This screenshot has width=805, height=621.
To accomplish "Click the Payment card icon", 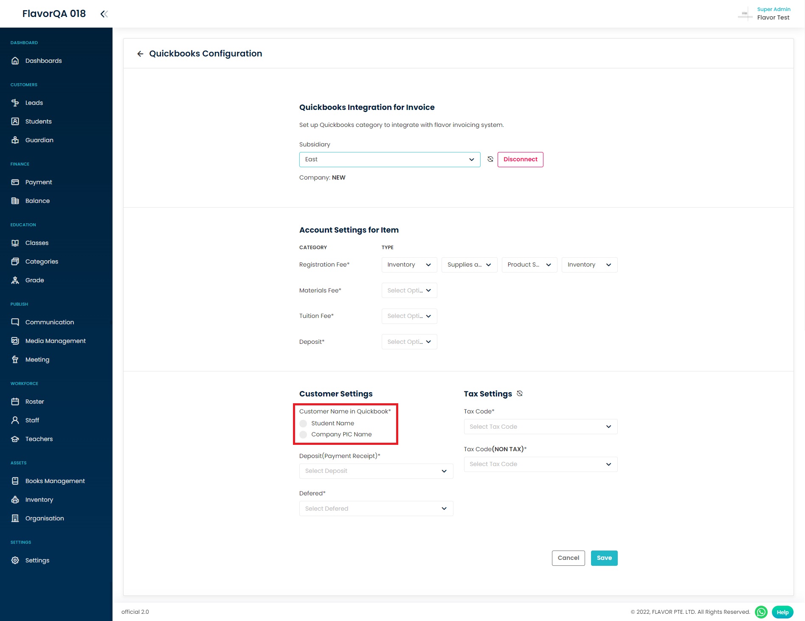I will click(15, 182).
